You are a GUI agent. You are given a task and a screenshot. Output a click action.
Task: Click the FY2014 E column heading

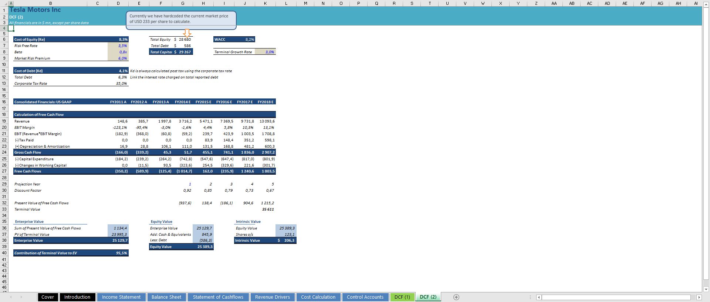[x=183, y=102]
